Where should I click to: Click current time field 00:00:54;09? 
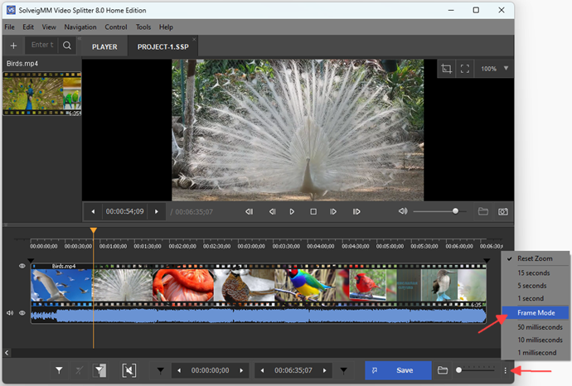click(124, 212)
